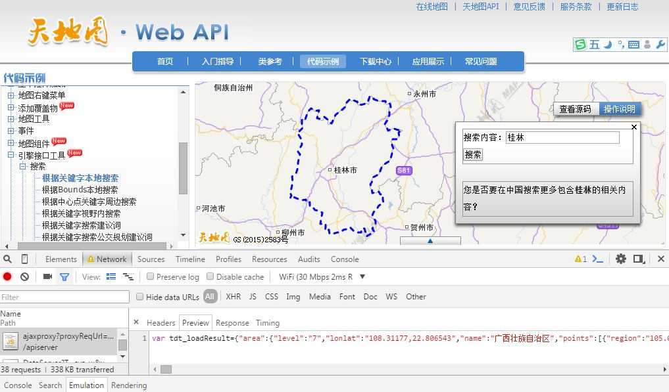Click the 查看源码 button
This screenshot has height=392, width=669.
tap(576, 109)
